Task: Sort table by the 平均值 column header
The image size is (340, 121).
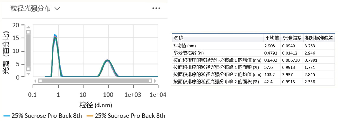Action: pos(271,38)
